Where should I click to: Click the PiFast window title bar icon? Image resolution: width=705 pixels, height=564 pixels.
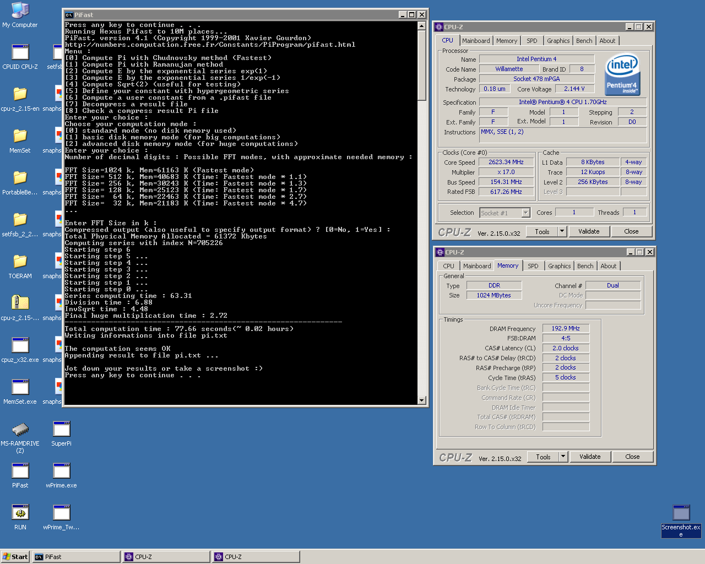69,15
